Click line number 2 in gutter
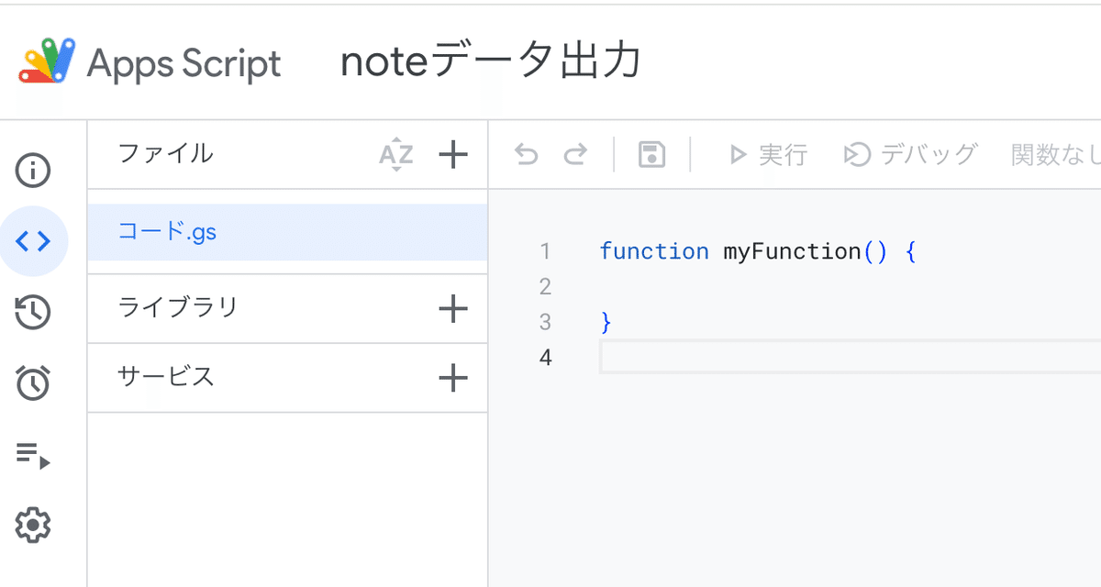 545,287
